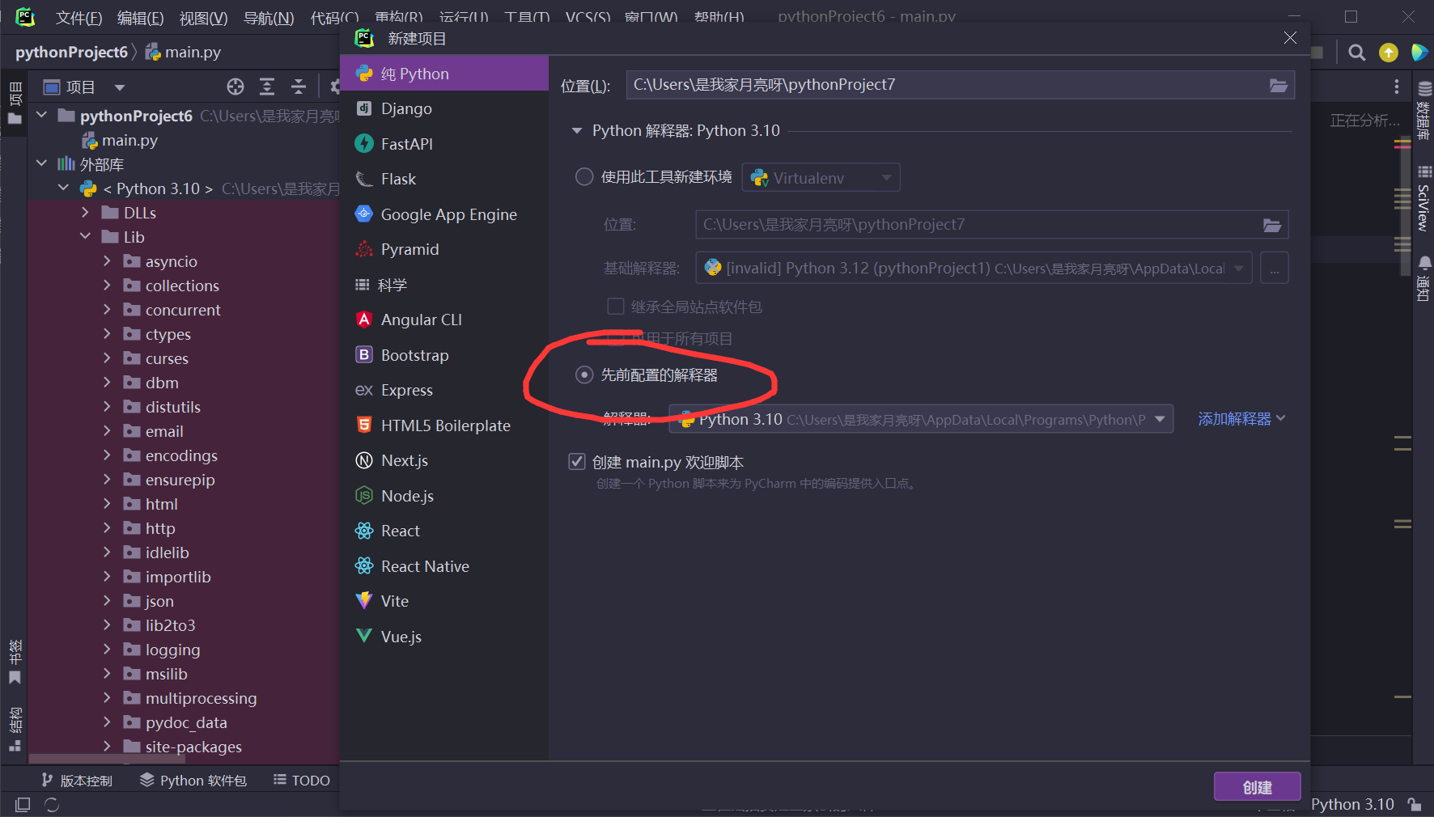Select 使用此工具新建环境 radio button

tap(583, 176)
